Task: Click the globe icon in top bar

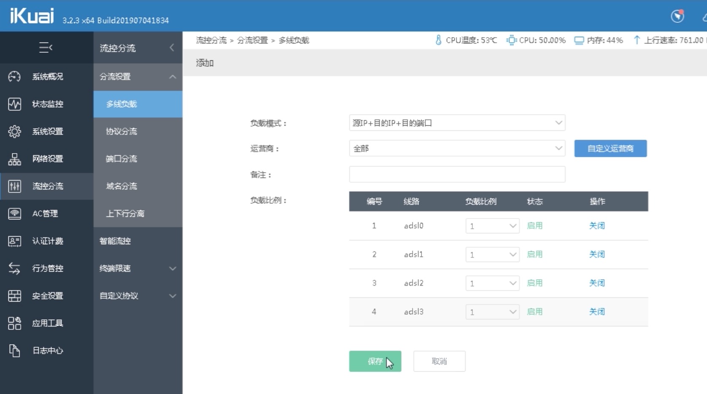Action: 677,16
